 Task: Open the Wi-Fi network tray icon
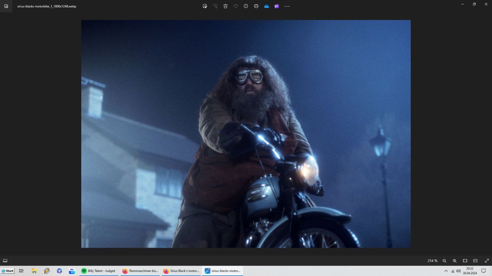pos(453,271)
